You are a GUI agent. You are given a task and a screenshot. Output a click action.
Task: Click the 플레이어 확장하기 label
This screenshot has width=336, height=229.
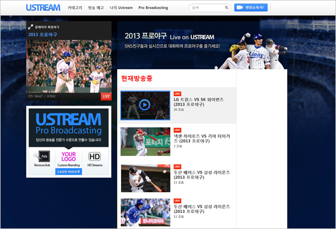(47, 27)
